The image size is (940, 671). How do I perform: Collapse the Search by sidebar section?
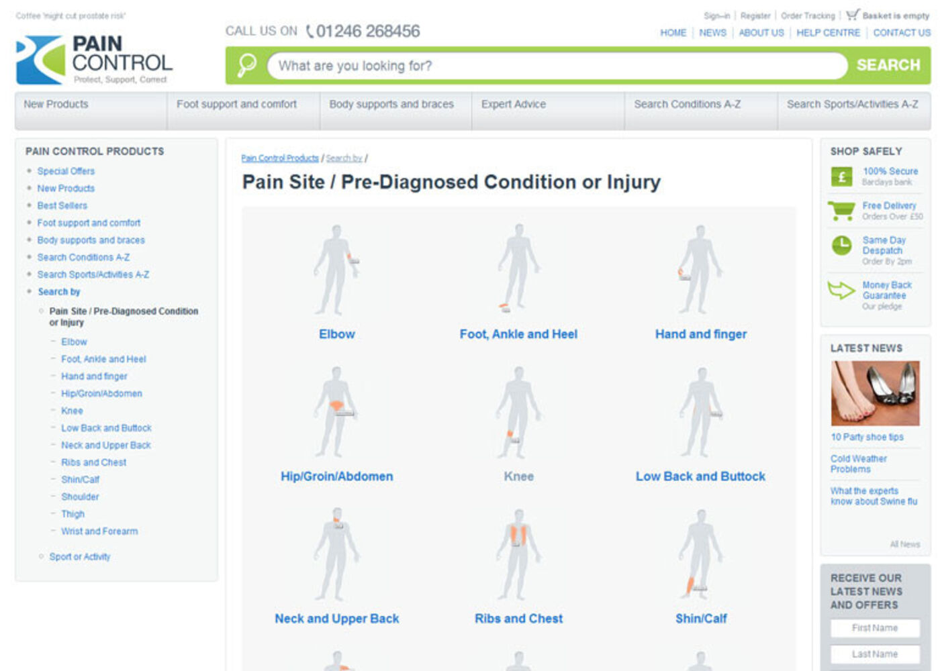(58, 292)
